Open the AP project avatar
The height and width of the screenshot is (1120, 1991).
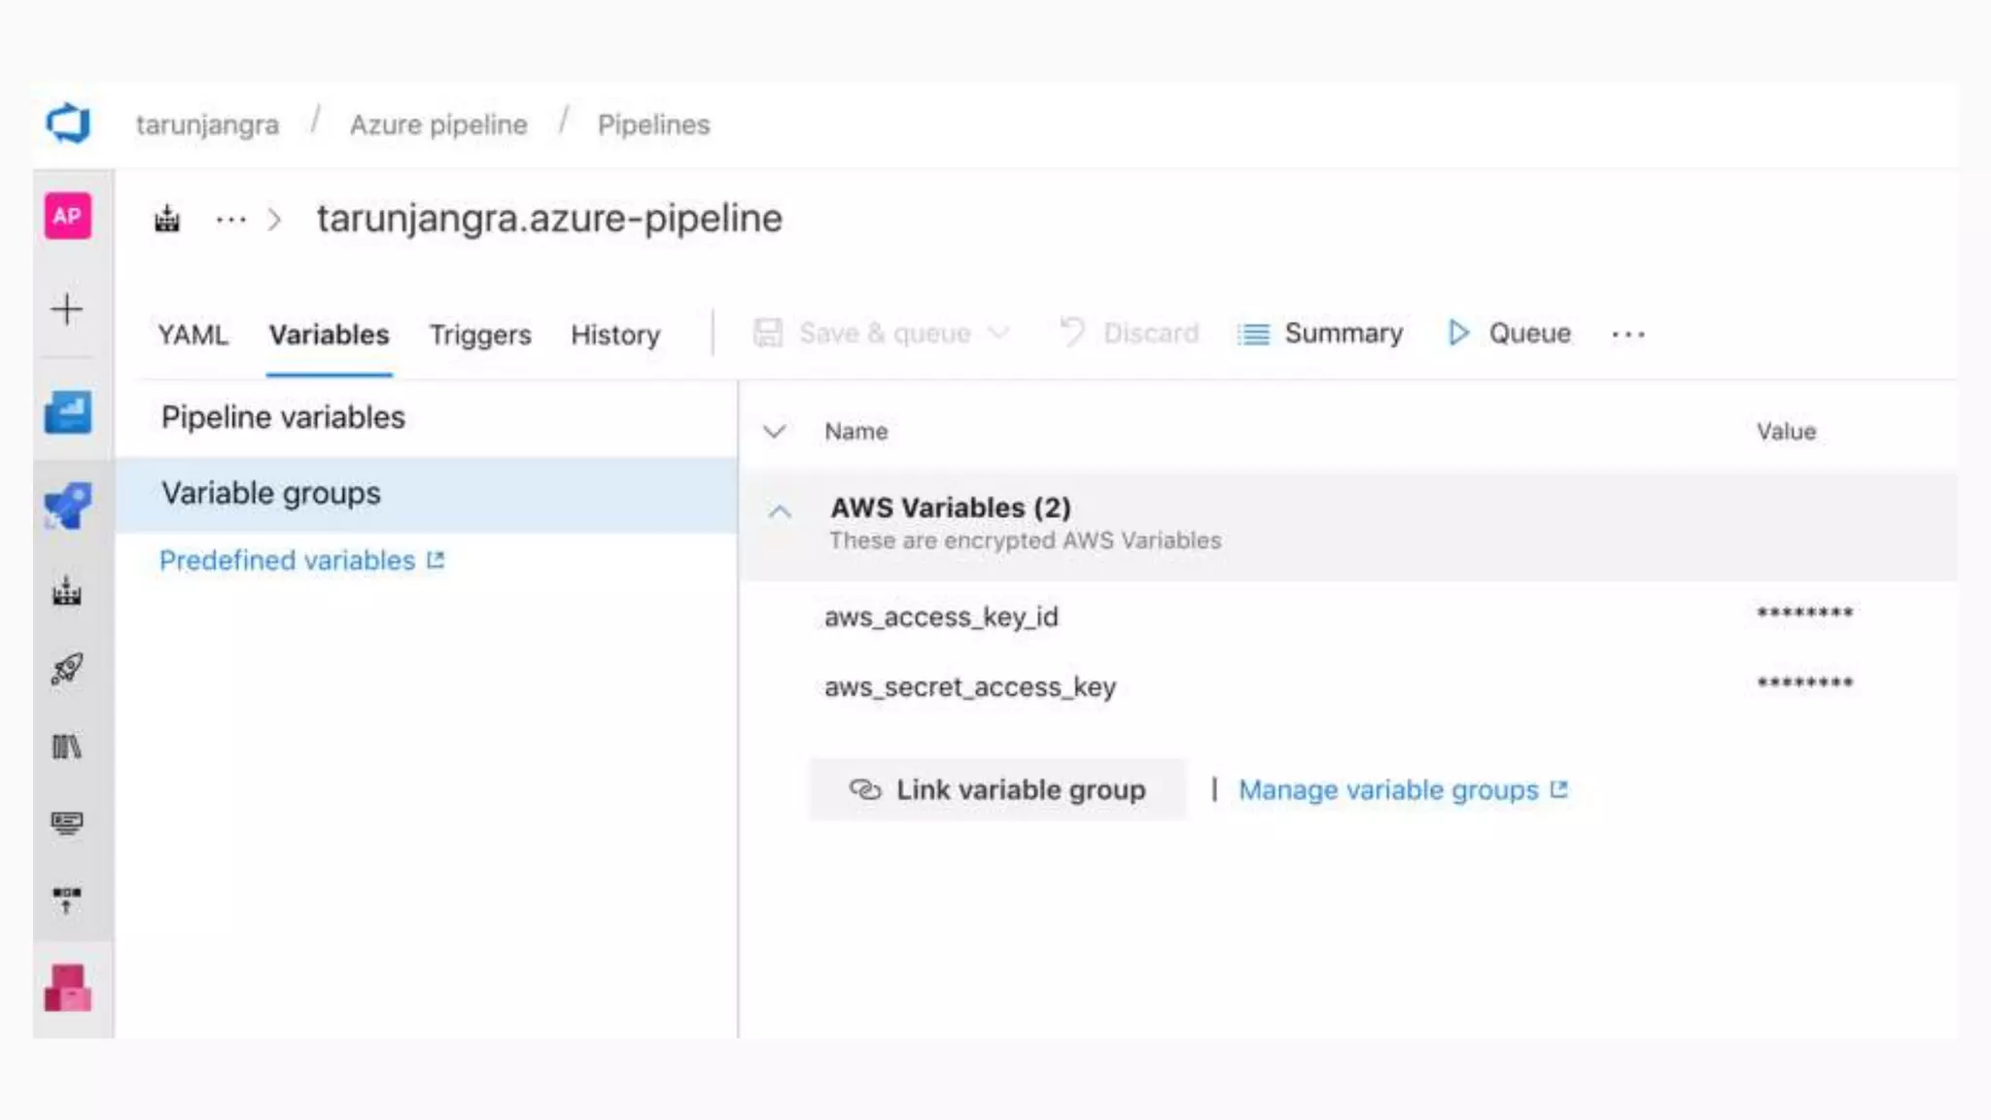tap(67, 216)
